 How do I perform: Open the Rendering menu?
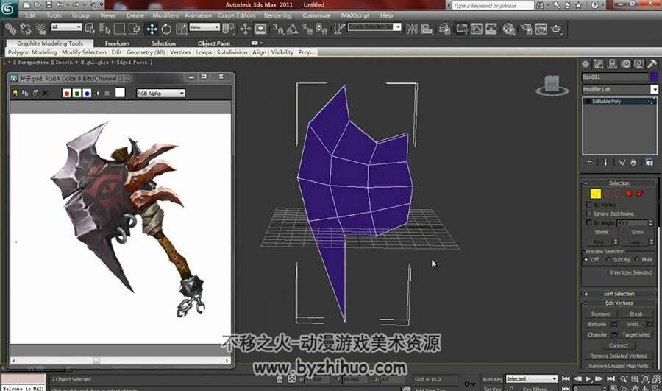click(278, 15)
